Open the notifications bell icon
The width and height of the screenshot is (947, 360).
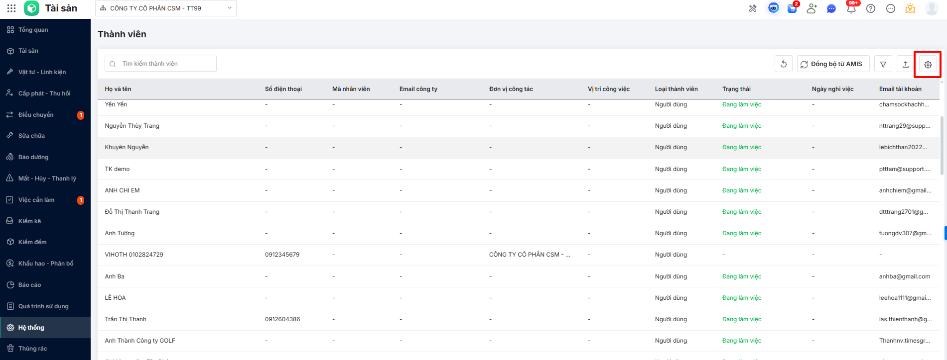coord(851,8)
